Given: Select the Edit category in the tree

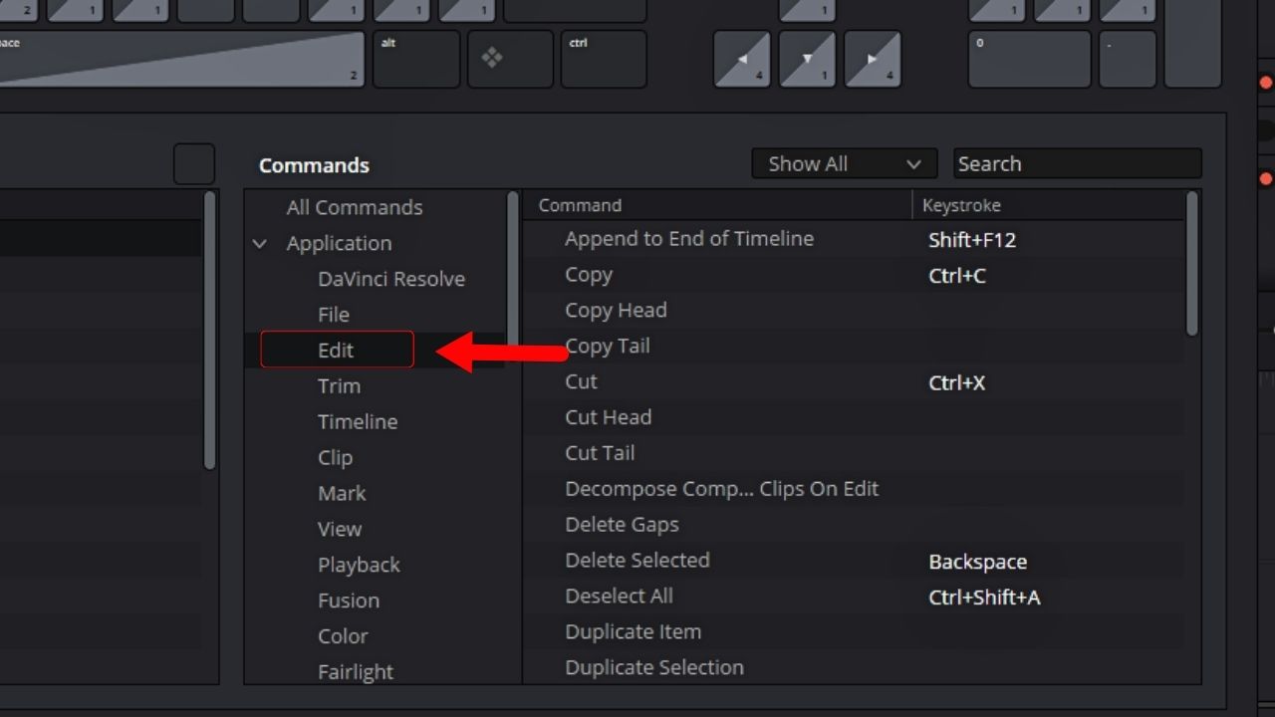Looking at the screenshot, I should 336,350.
